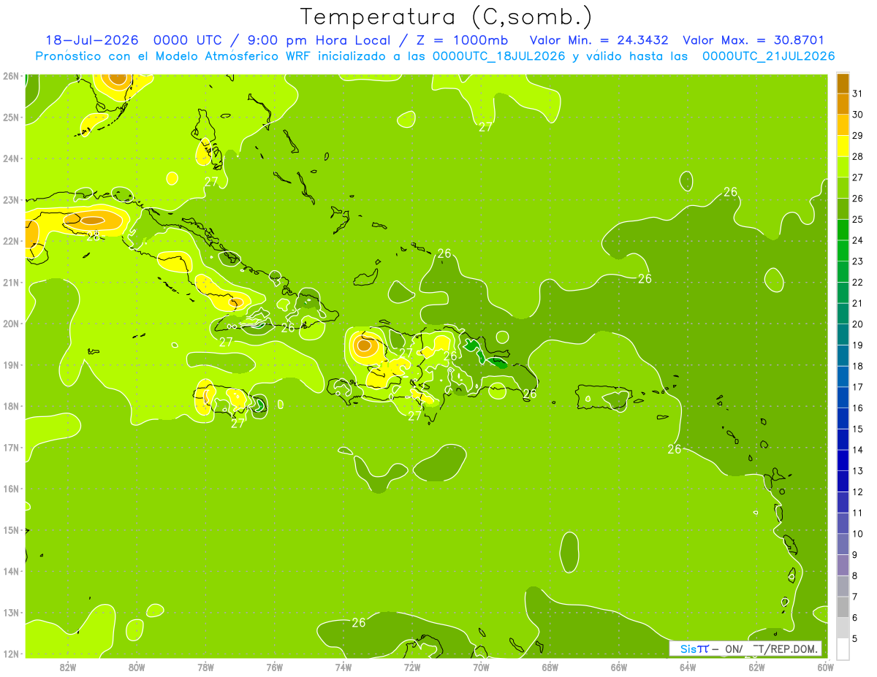Click the latitude axis label "12N"
877x677 pixels.
coord(10,654)
